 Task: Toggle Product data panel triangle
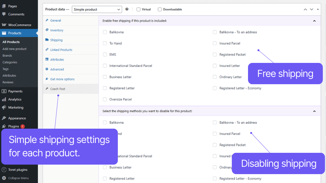318,9
